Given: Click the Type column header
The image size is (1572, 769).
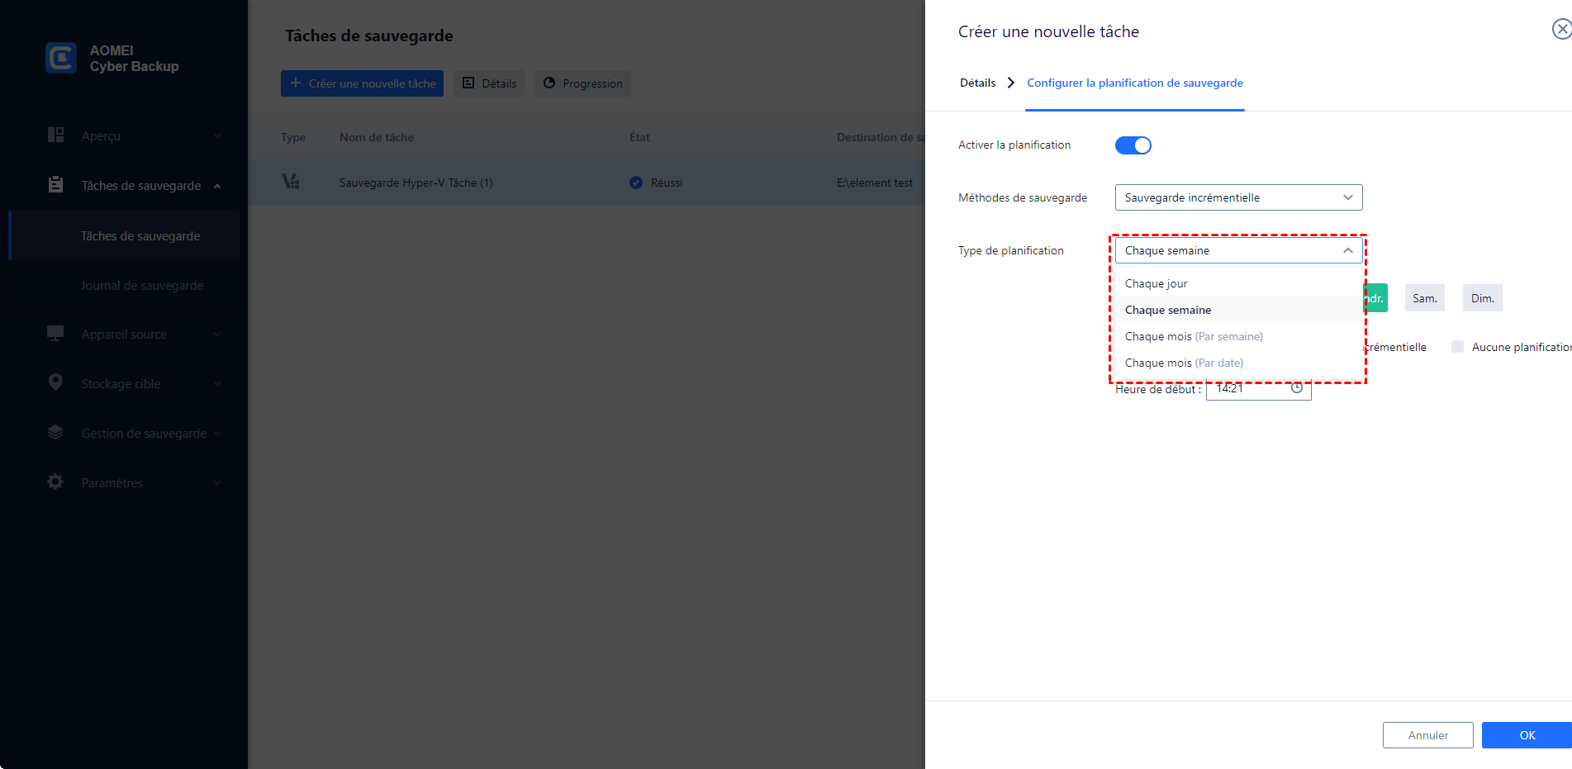Looking at the screenshot, I should (293, 137).
